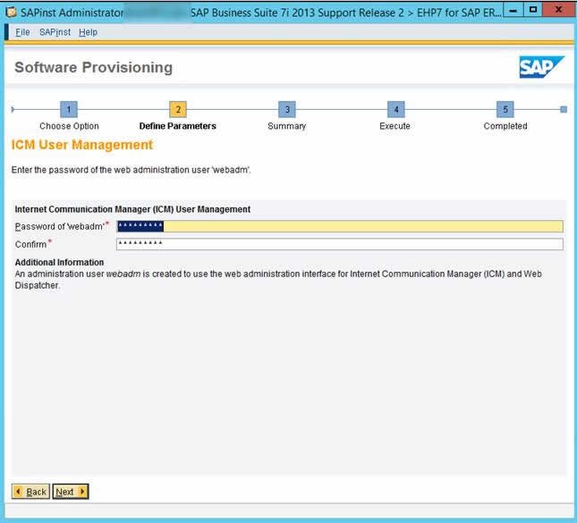577x523 pixels.
Task: Click the SAPinst title bar application icon
Action: tap(12, 13)
